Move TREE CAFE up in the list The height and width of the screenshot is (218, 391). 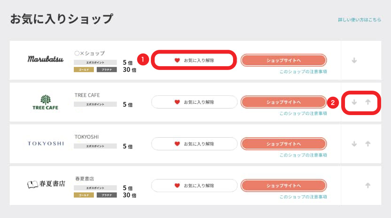click(368, 102)
